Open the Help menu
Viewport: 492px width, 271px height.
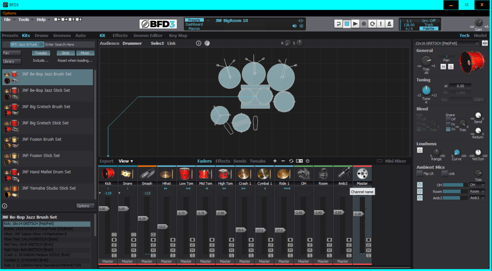click(41, 20)
